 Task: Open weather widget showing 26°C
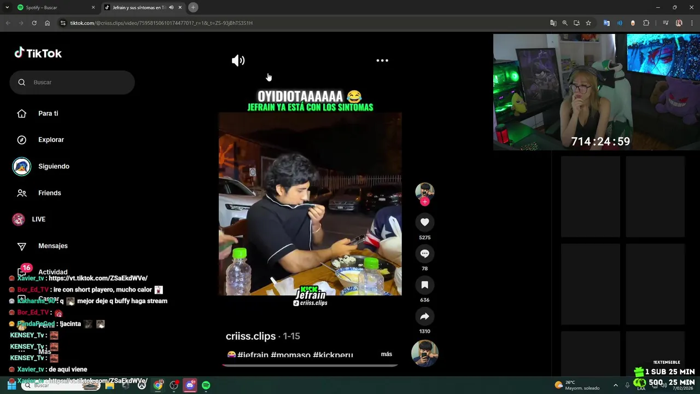pos(577,385)
